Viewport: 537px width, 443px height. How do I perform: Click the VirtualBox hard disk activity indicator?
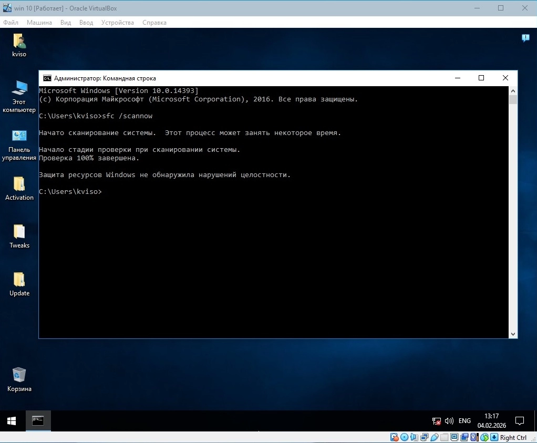pos(394,437)
